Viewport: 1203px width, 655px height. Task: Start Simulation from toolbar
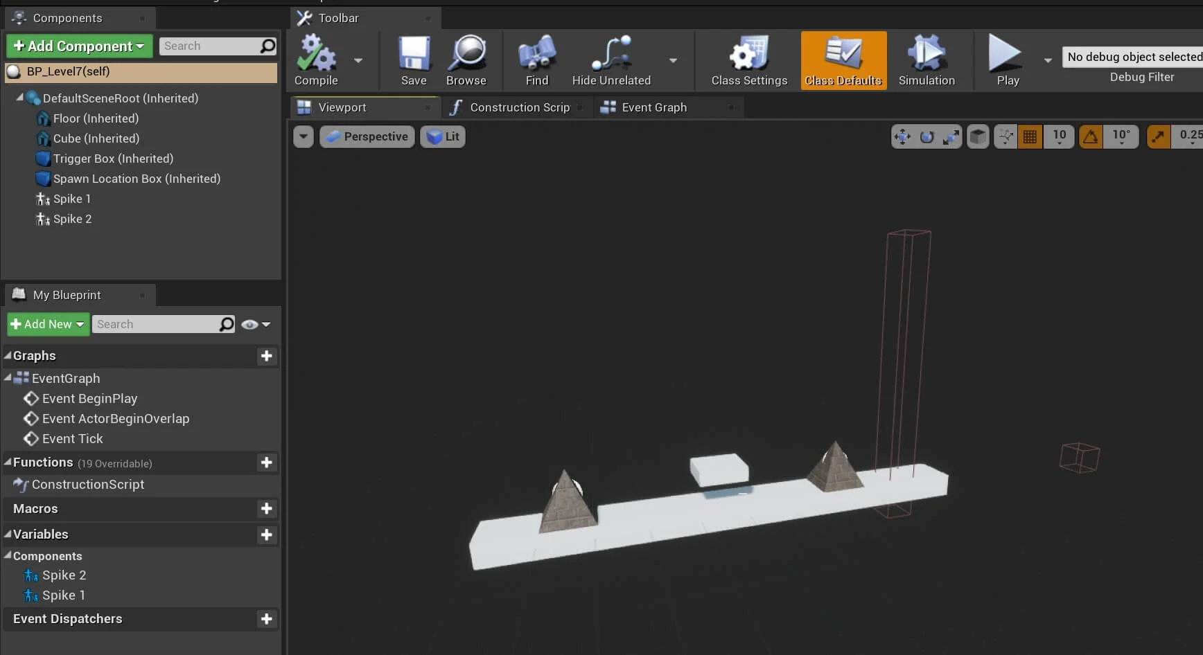point(926,55)
